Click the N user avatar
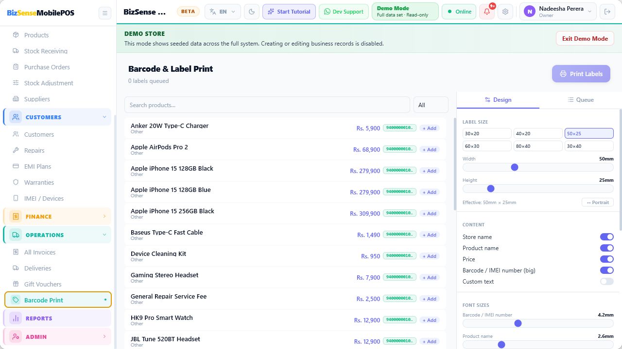This screenshot has height=349, width=622. (529, 12)
